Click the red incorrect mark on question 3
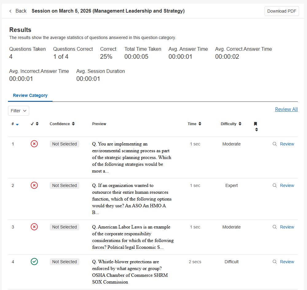This screenshot has width=307, height=290. [34, 227]
